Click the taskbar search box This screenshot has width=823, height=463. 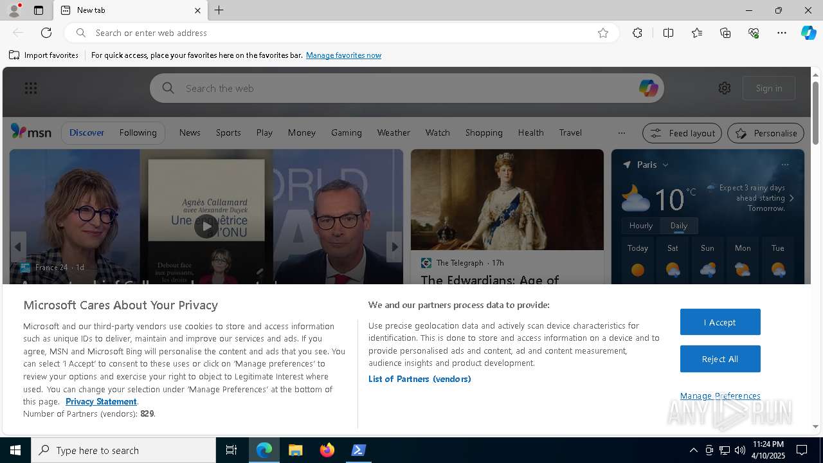123,450
